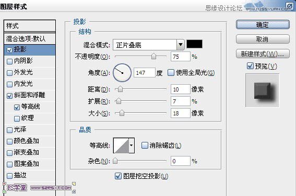Toggle the 投影 drop shadow checkbox

coord(9,50)
